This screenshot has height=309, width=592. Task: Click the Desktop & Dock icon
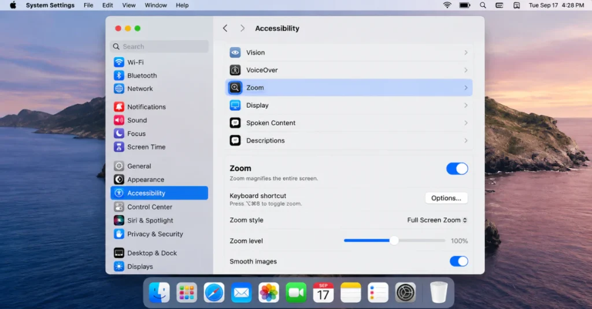(119, 253)
